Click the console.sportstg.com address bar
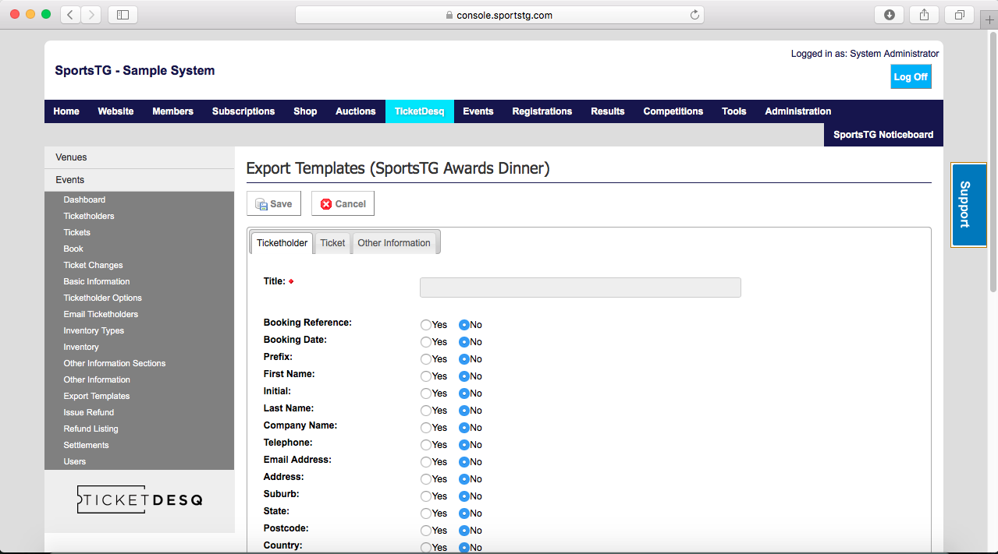The width and height of the screenshot is (998, 554). coord(499,15)
